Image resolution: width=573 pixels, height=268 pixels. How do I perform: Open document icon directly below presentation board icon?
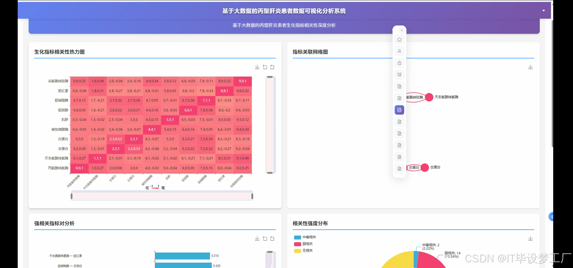coord(399,86)
